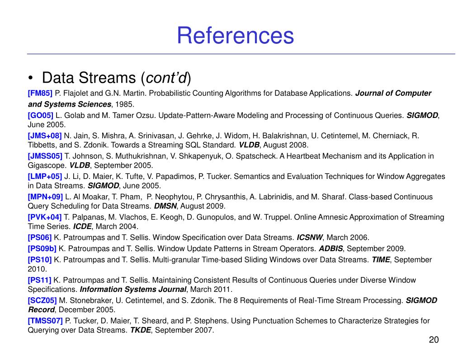463x347 pixels.
Task: Click 'Gigascope' word in JMSS05 entry
Action: coord(47,165)
